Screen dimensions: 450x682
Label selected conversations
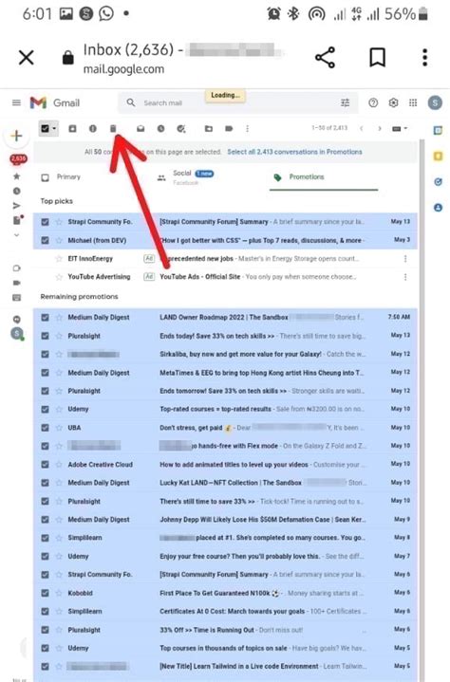(x=229, y=128)
